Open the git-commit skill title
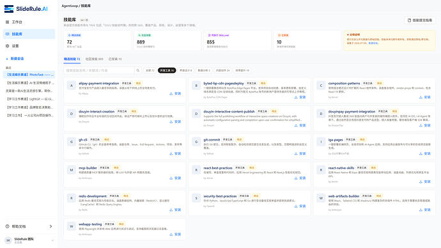 pos(212,139)
